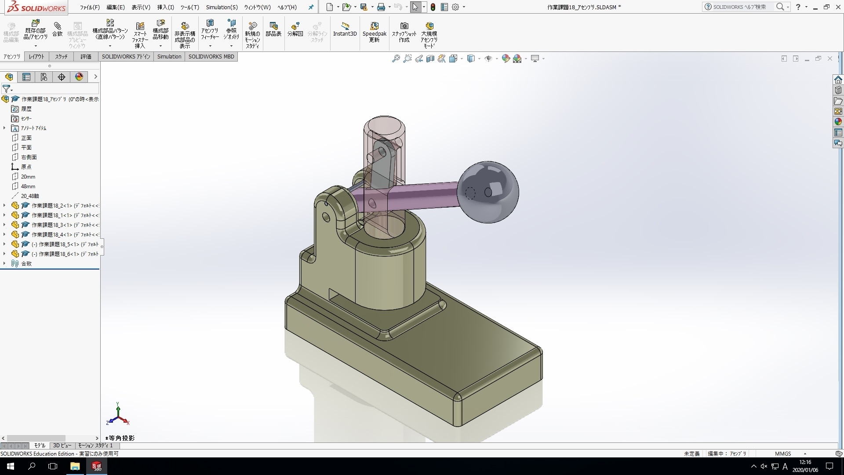844x475 pixels.
Task: Open the Linear Component Pattern dropdown arrow
Action: [110, 46]
